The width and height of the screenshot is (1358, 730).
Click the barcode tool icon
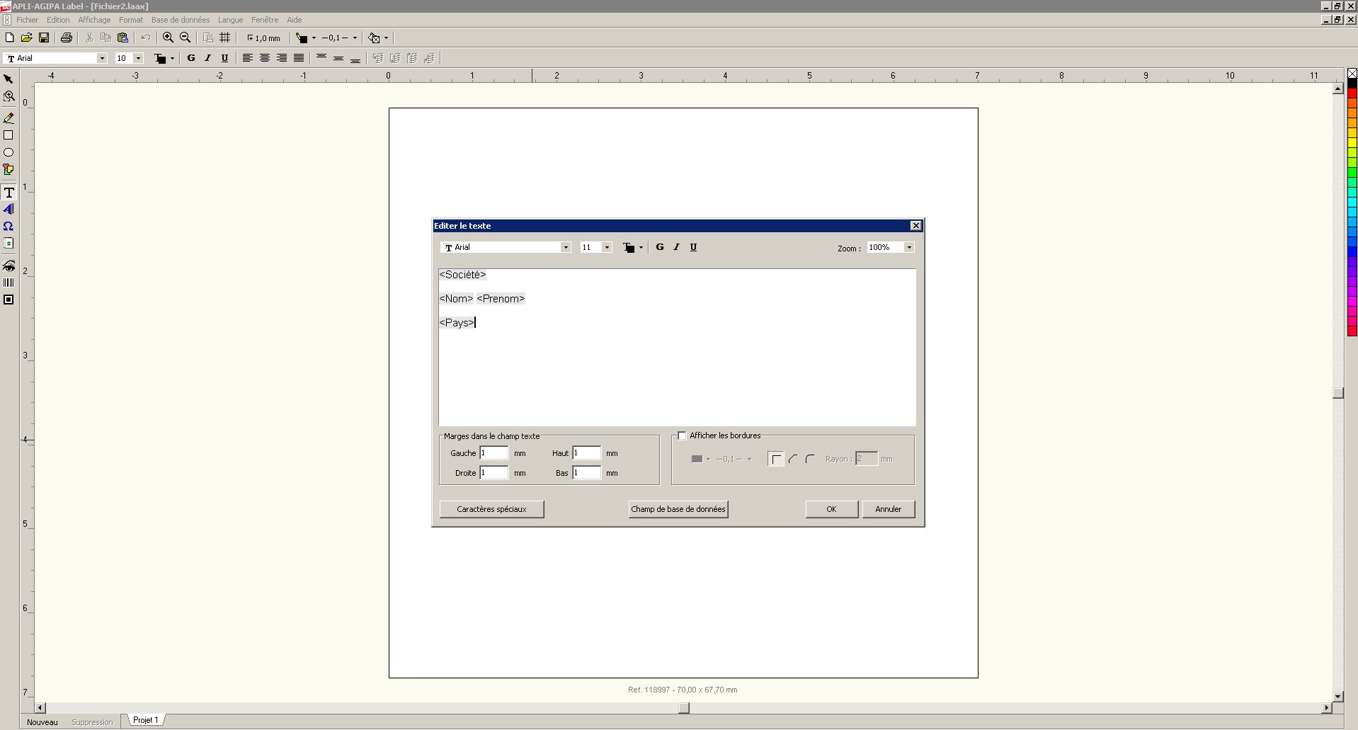coord(8,283)
